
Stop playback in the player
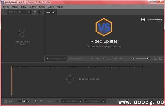[109, 58]
